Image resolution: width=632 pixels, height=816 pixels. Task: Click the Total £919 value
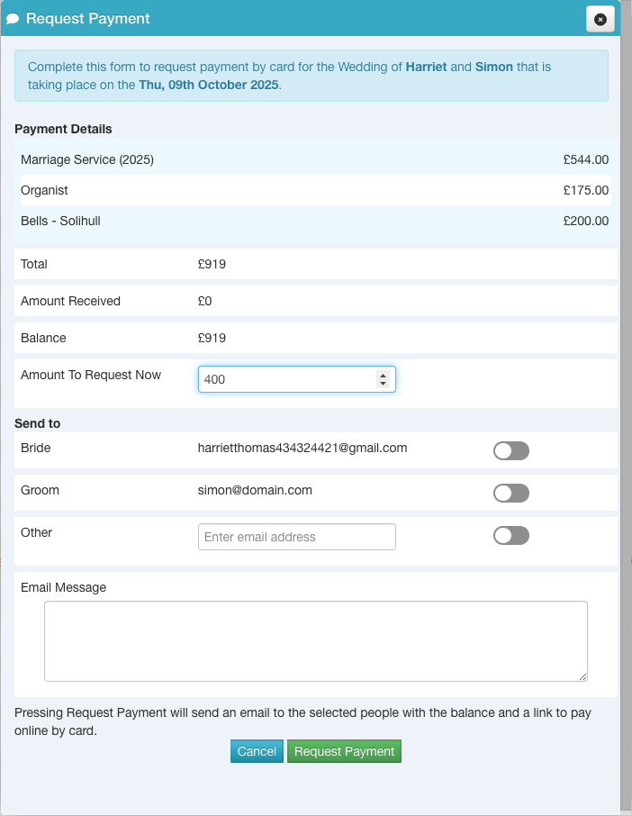[x=212, y=265]
